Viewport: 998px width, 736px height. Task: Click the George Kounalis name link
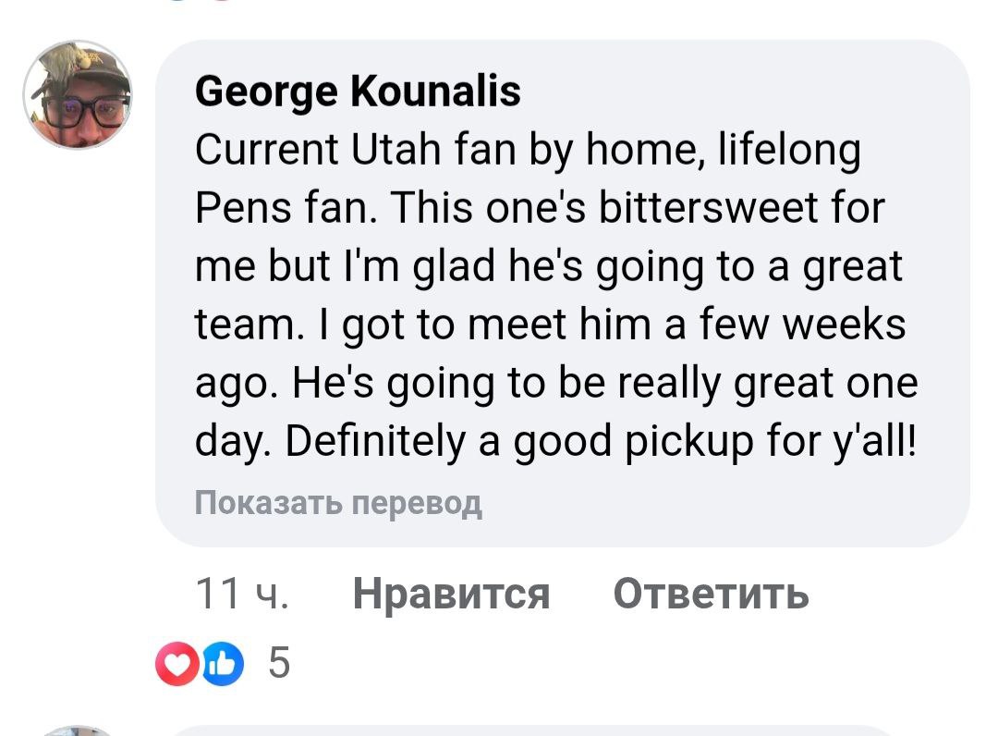click(x=358, y=92)
